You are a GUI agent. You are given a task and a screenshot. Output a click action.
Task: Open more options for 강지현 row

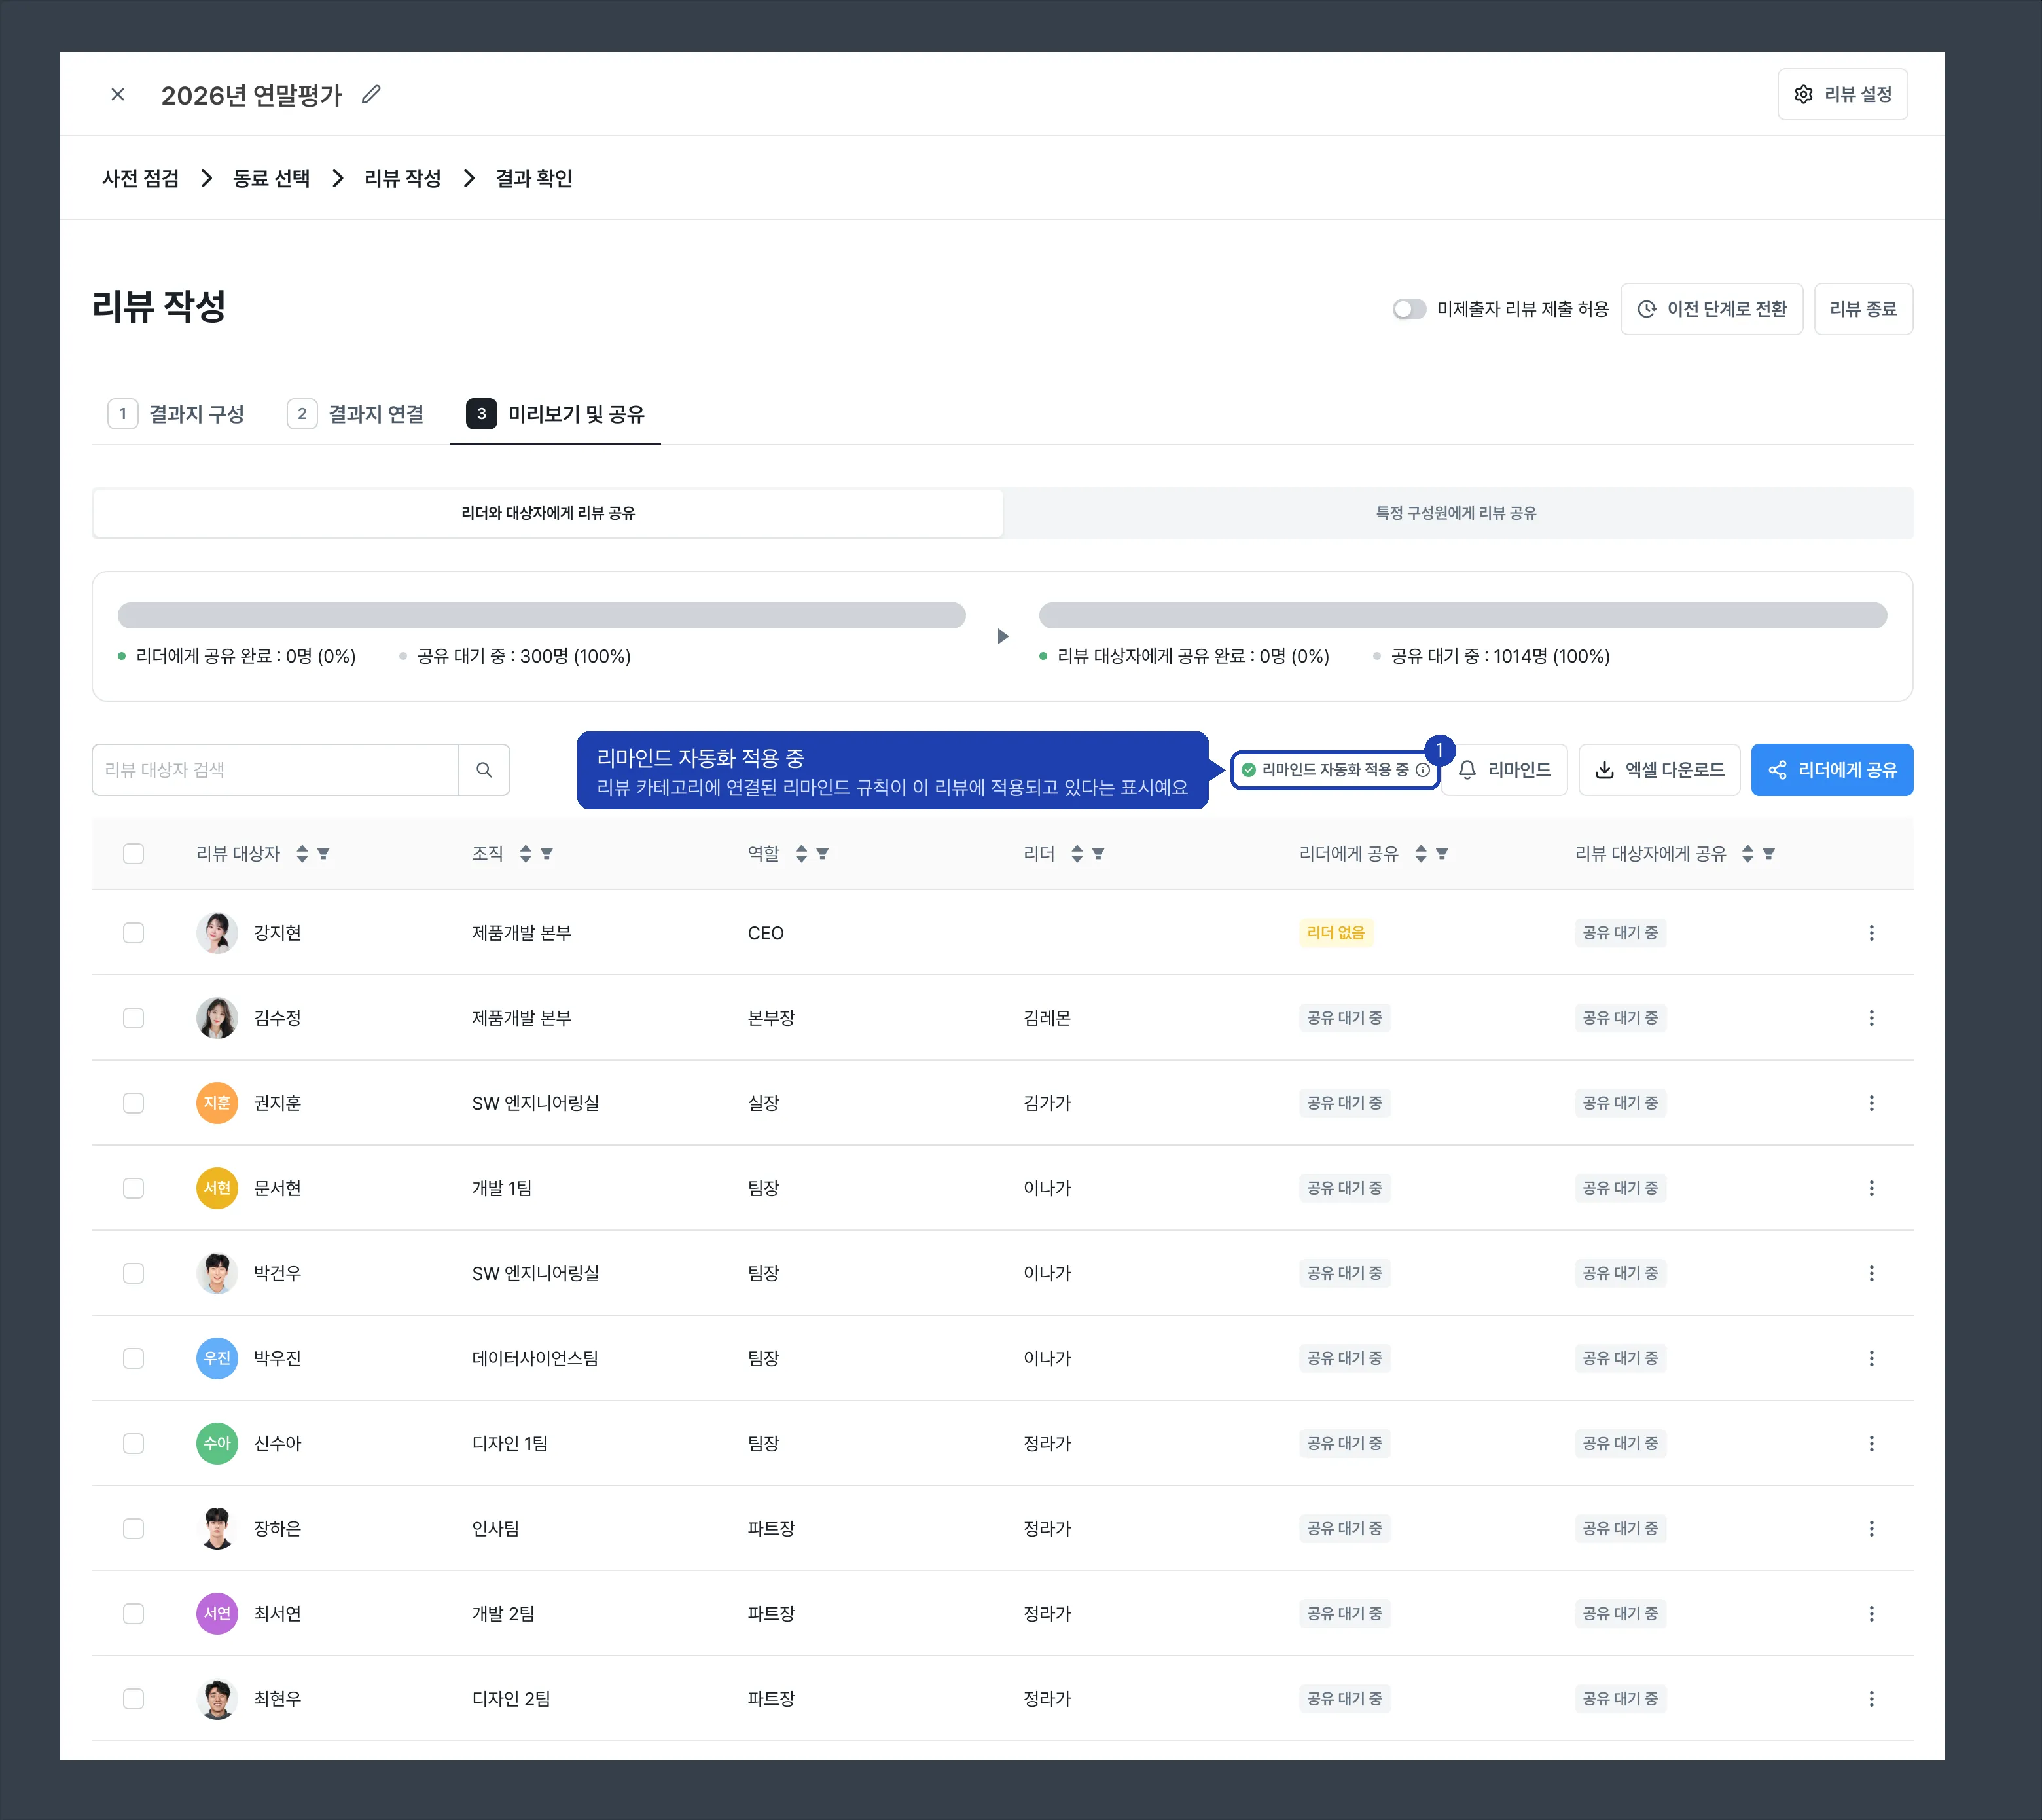1871,932
